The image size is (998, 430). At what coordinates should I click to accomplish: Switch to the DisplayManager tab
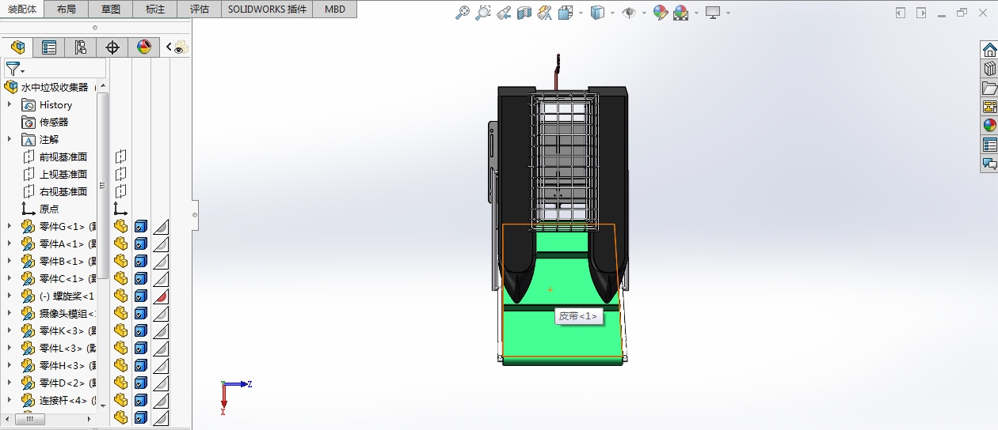point(144,47)
